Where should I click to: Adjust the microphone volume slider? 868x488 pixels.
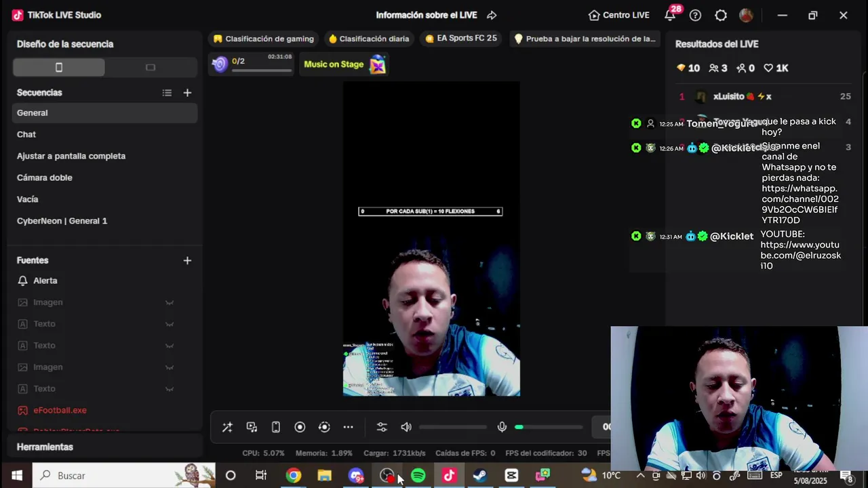(x=549, y=427)
